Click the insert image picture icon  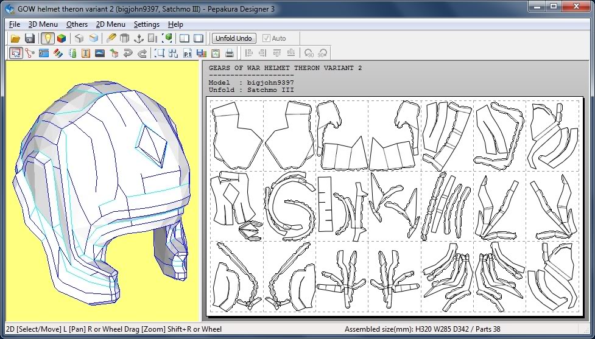click(x=100, y=53)
